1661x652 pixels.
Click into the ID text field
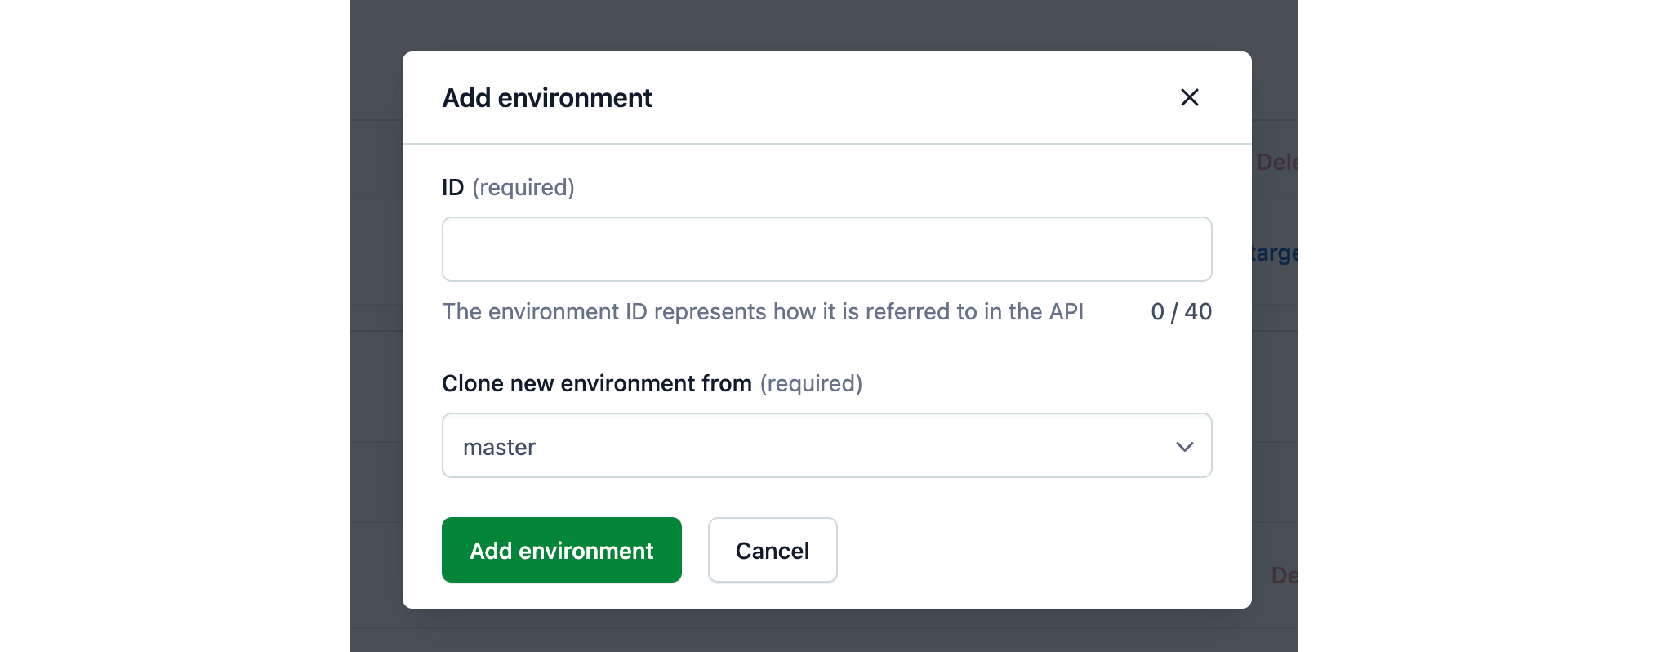(x=826, y=249)
